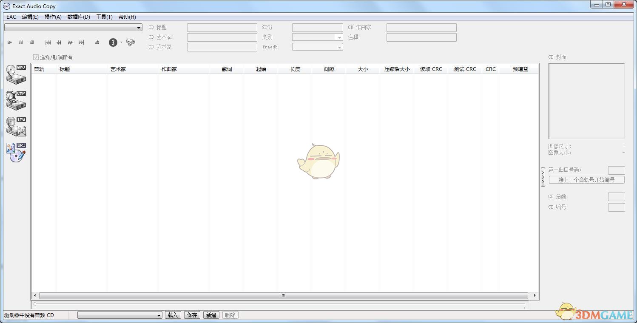
Task: Click the play button
Action: 10,42
